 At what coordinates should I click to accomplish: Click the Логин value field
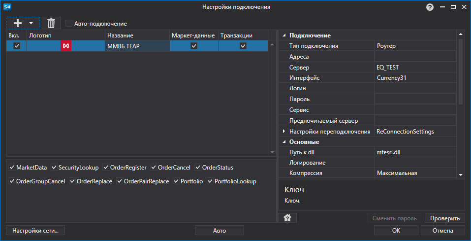coord(415,88)
